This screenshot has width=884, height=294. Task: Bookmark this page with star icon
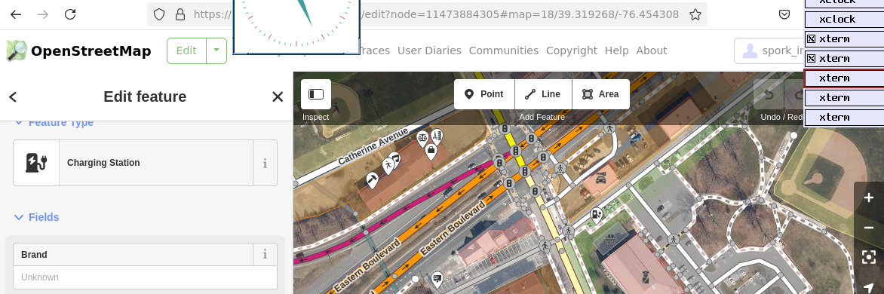tap(695, 14)
